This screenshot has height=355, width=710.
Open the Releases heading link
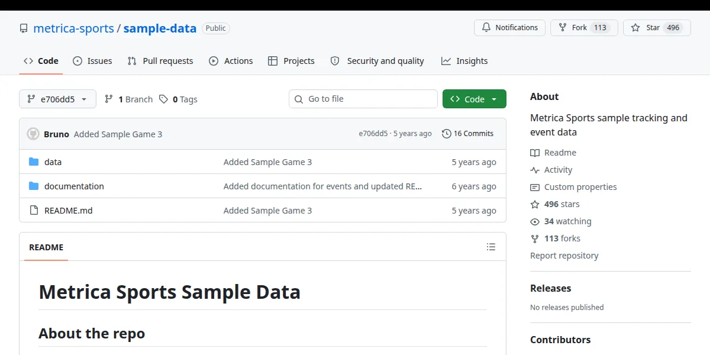(x=551, y=288)
